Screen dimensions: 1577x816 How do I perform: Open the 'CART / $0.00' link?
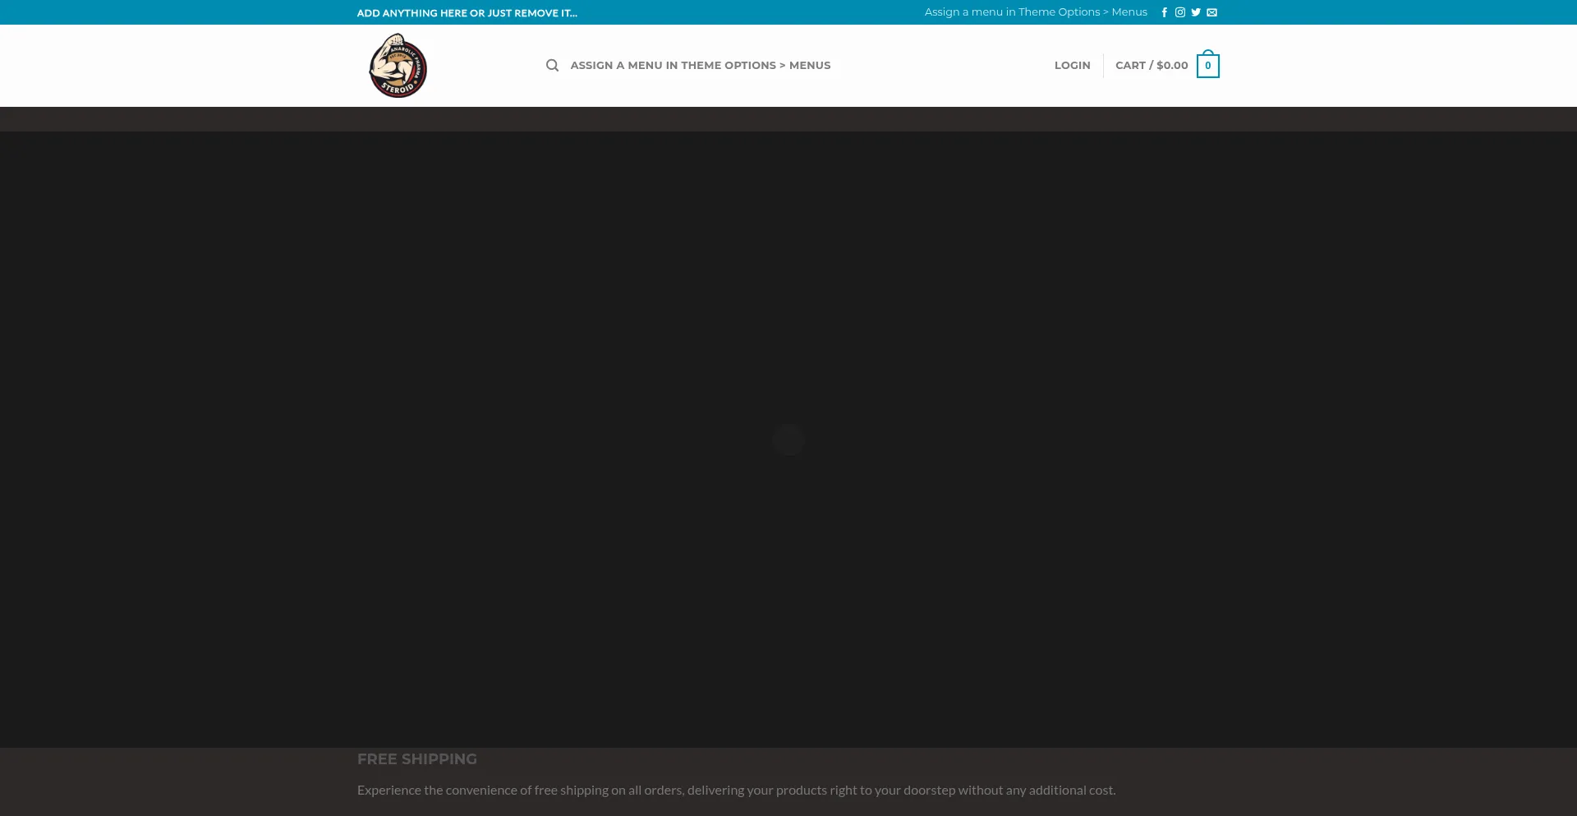click(x=1151, y=66)
